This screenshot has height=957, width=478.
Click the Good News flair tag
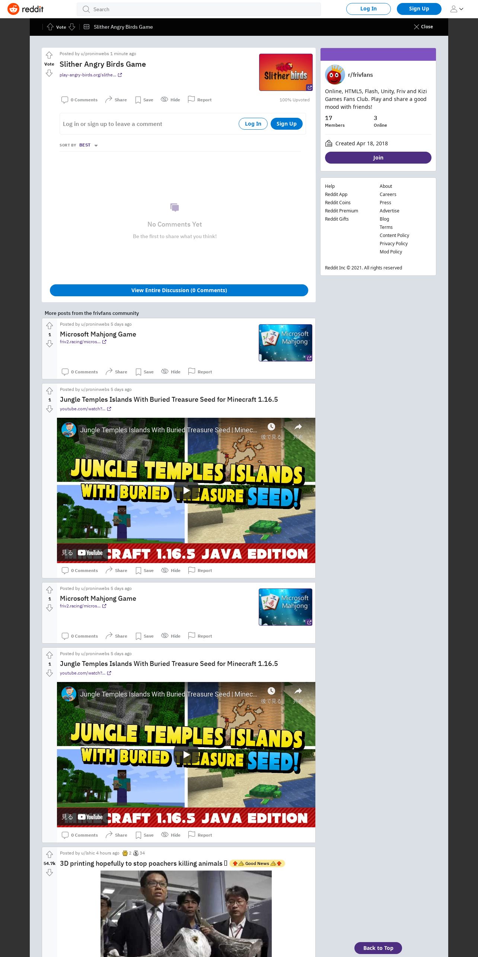257,863
